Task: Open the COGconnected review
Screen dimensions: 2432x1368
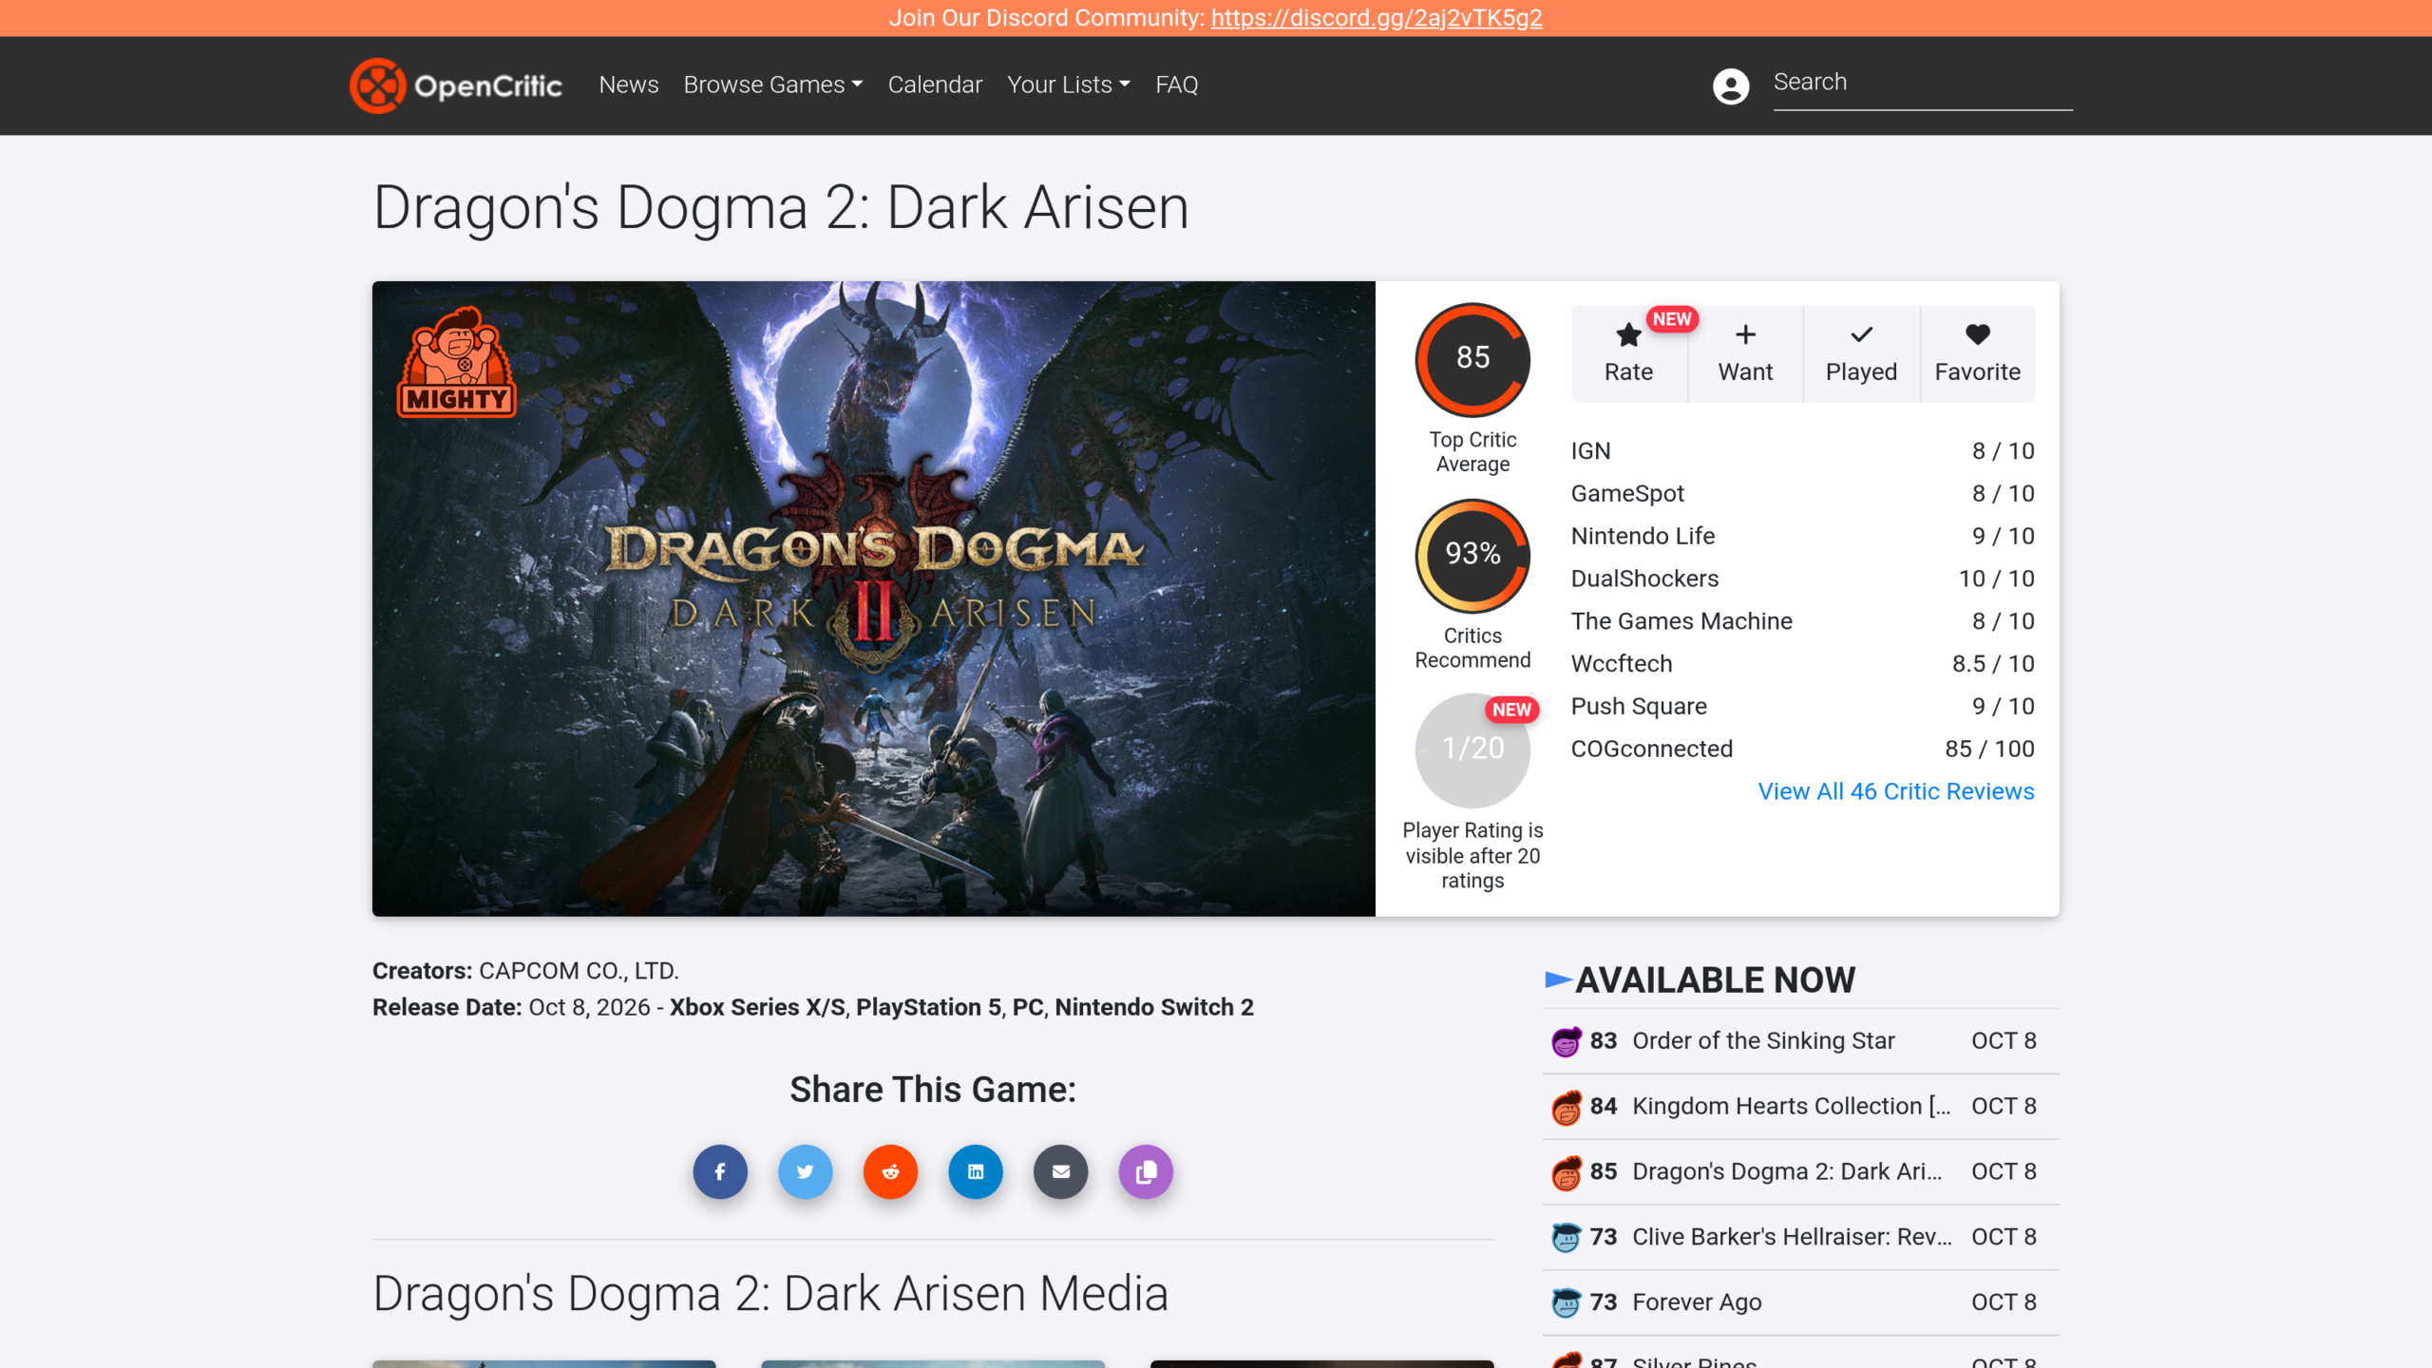Action: pos(1802,750)
